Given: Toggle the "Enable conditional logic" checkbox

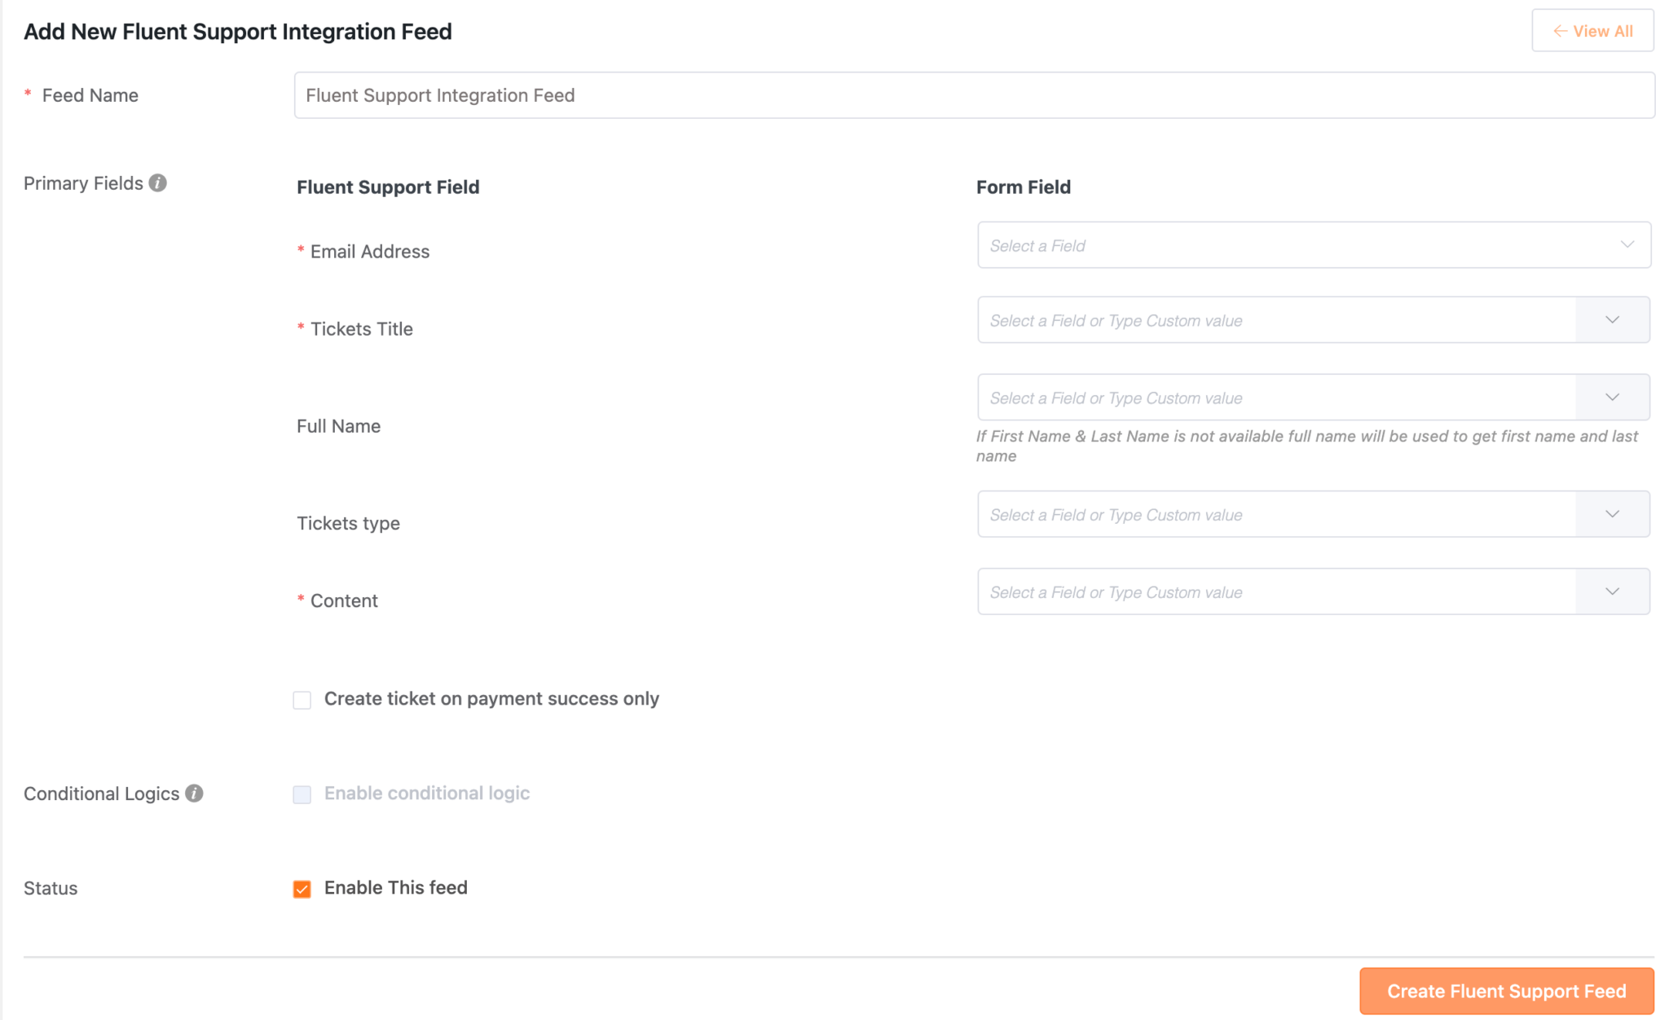Looking at the screenshot, I should pyautogui.click(x=302, y=794).
